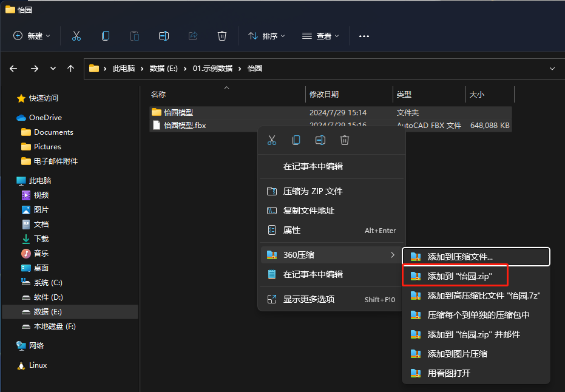This screenshot has width=565, height=392.
Task: Open the 新建 dropdown button
Action: [32, 36]
